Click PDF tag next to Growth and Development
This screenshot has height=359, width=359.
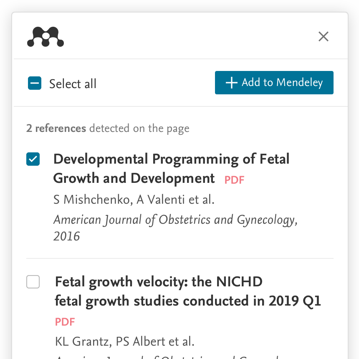point(234,180)
